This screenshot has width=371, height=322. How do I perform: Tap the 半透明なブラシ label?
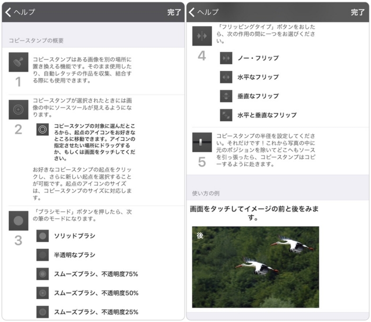[x=75, y=255]
